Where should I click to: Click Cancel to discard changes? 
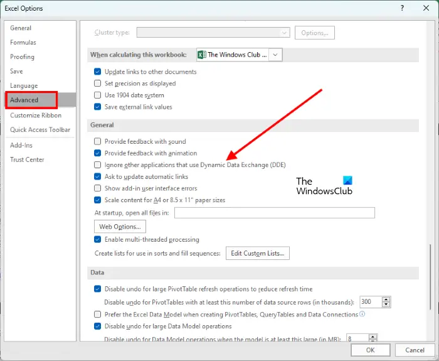tap(415, 350)
